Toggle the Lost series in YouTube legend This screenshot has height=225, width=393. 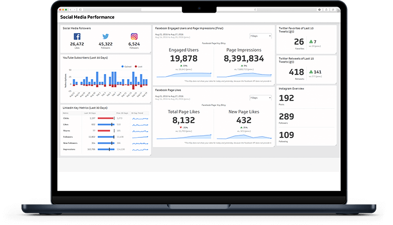(139, 66)
